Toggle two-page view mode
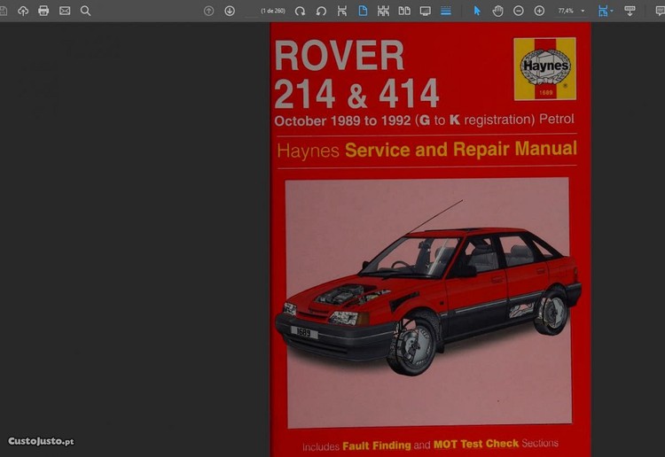Screen dimensions: 665x457 [x=404, y=11]
